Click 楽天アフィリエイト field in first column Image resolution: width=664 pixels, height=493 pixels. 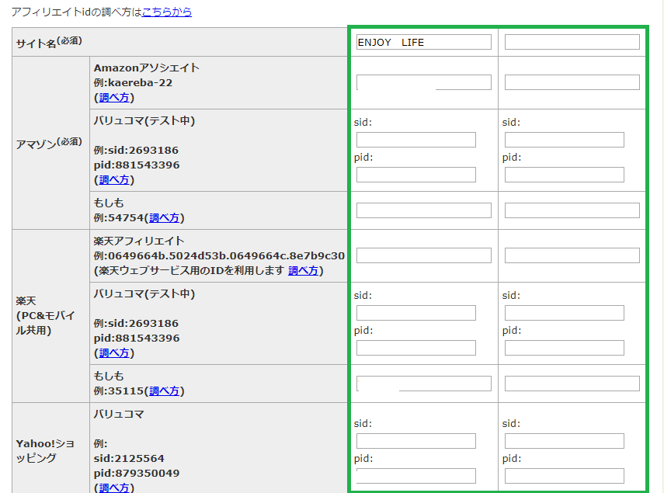tap(424, 255)
